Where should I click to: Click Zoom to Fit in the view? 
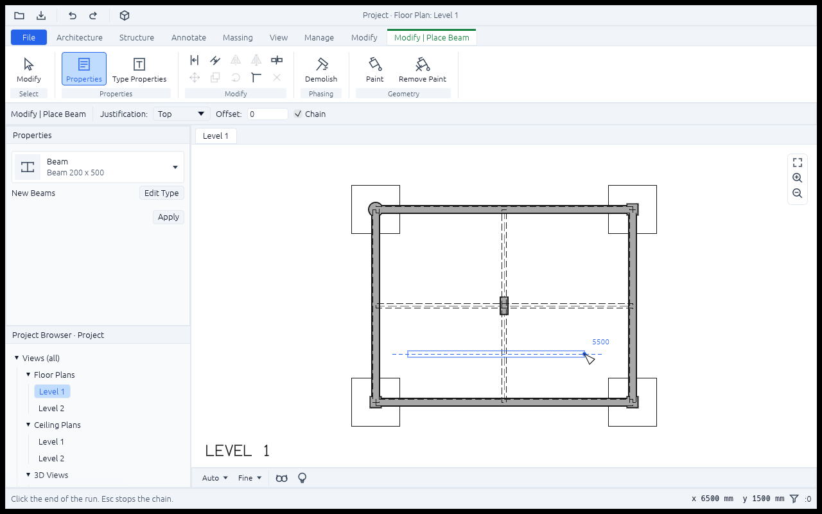(798, 163)
